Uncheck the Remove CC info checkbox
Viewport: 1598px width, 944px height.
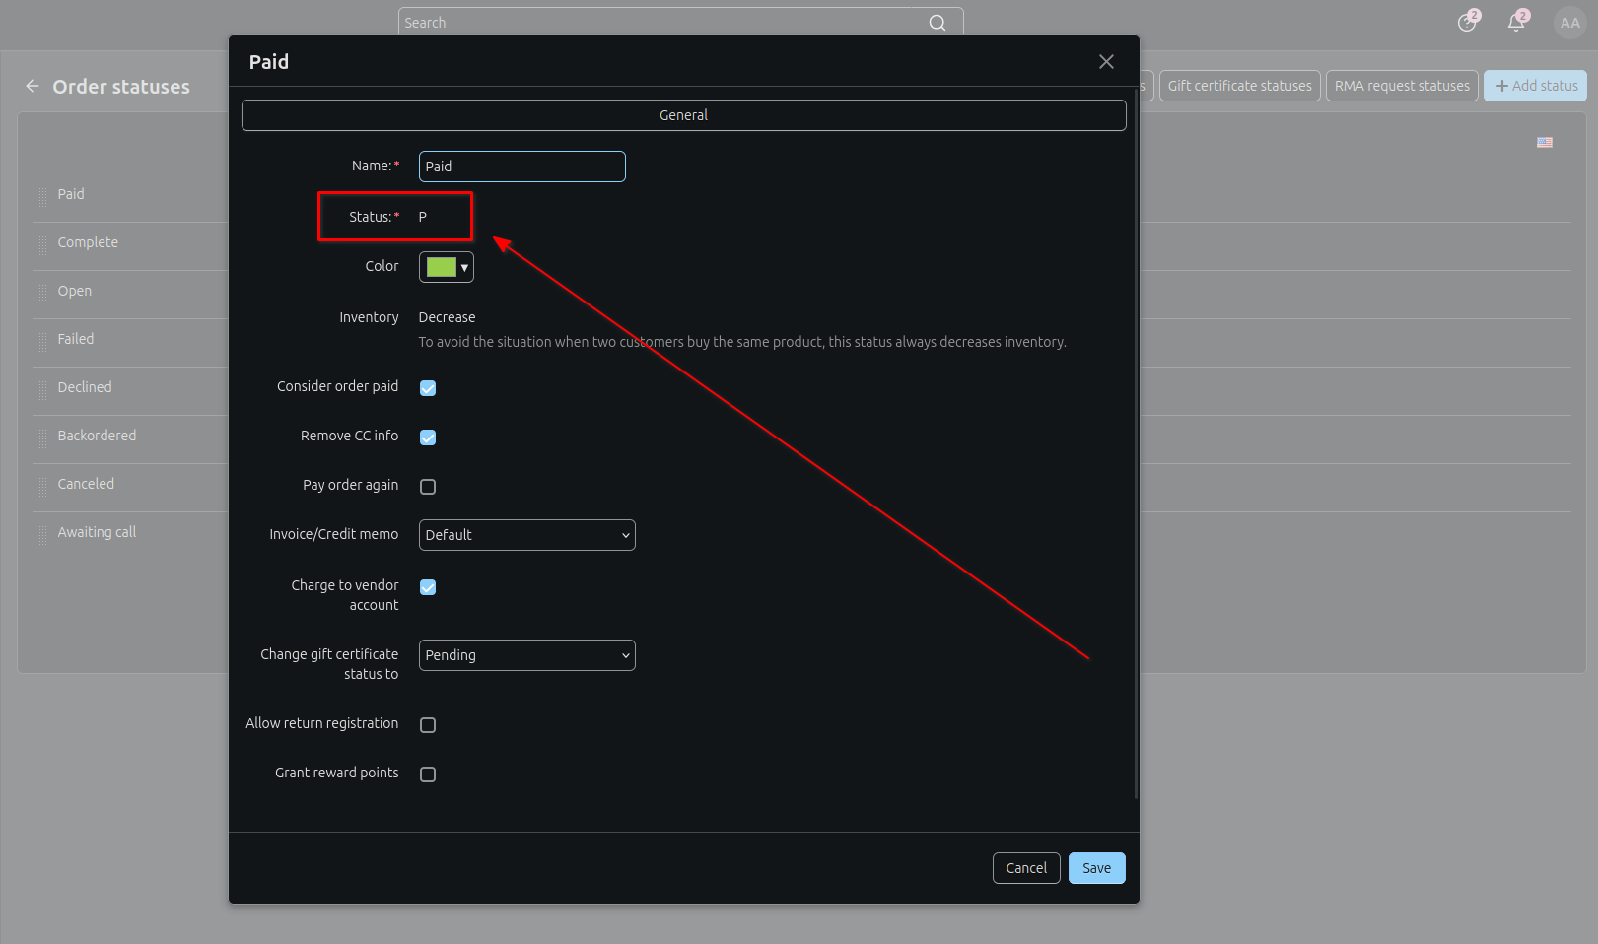click(428, 438)
